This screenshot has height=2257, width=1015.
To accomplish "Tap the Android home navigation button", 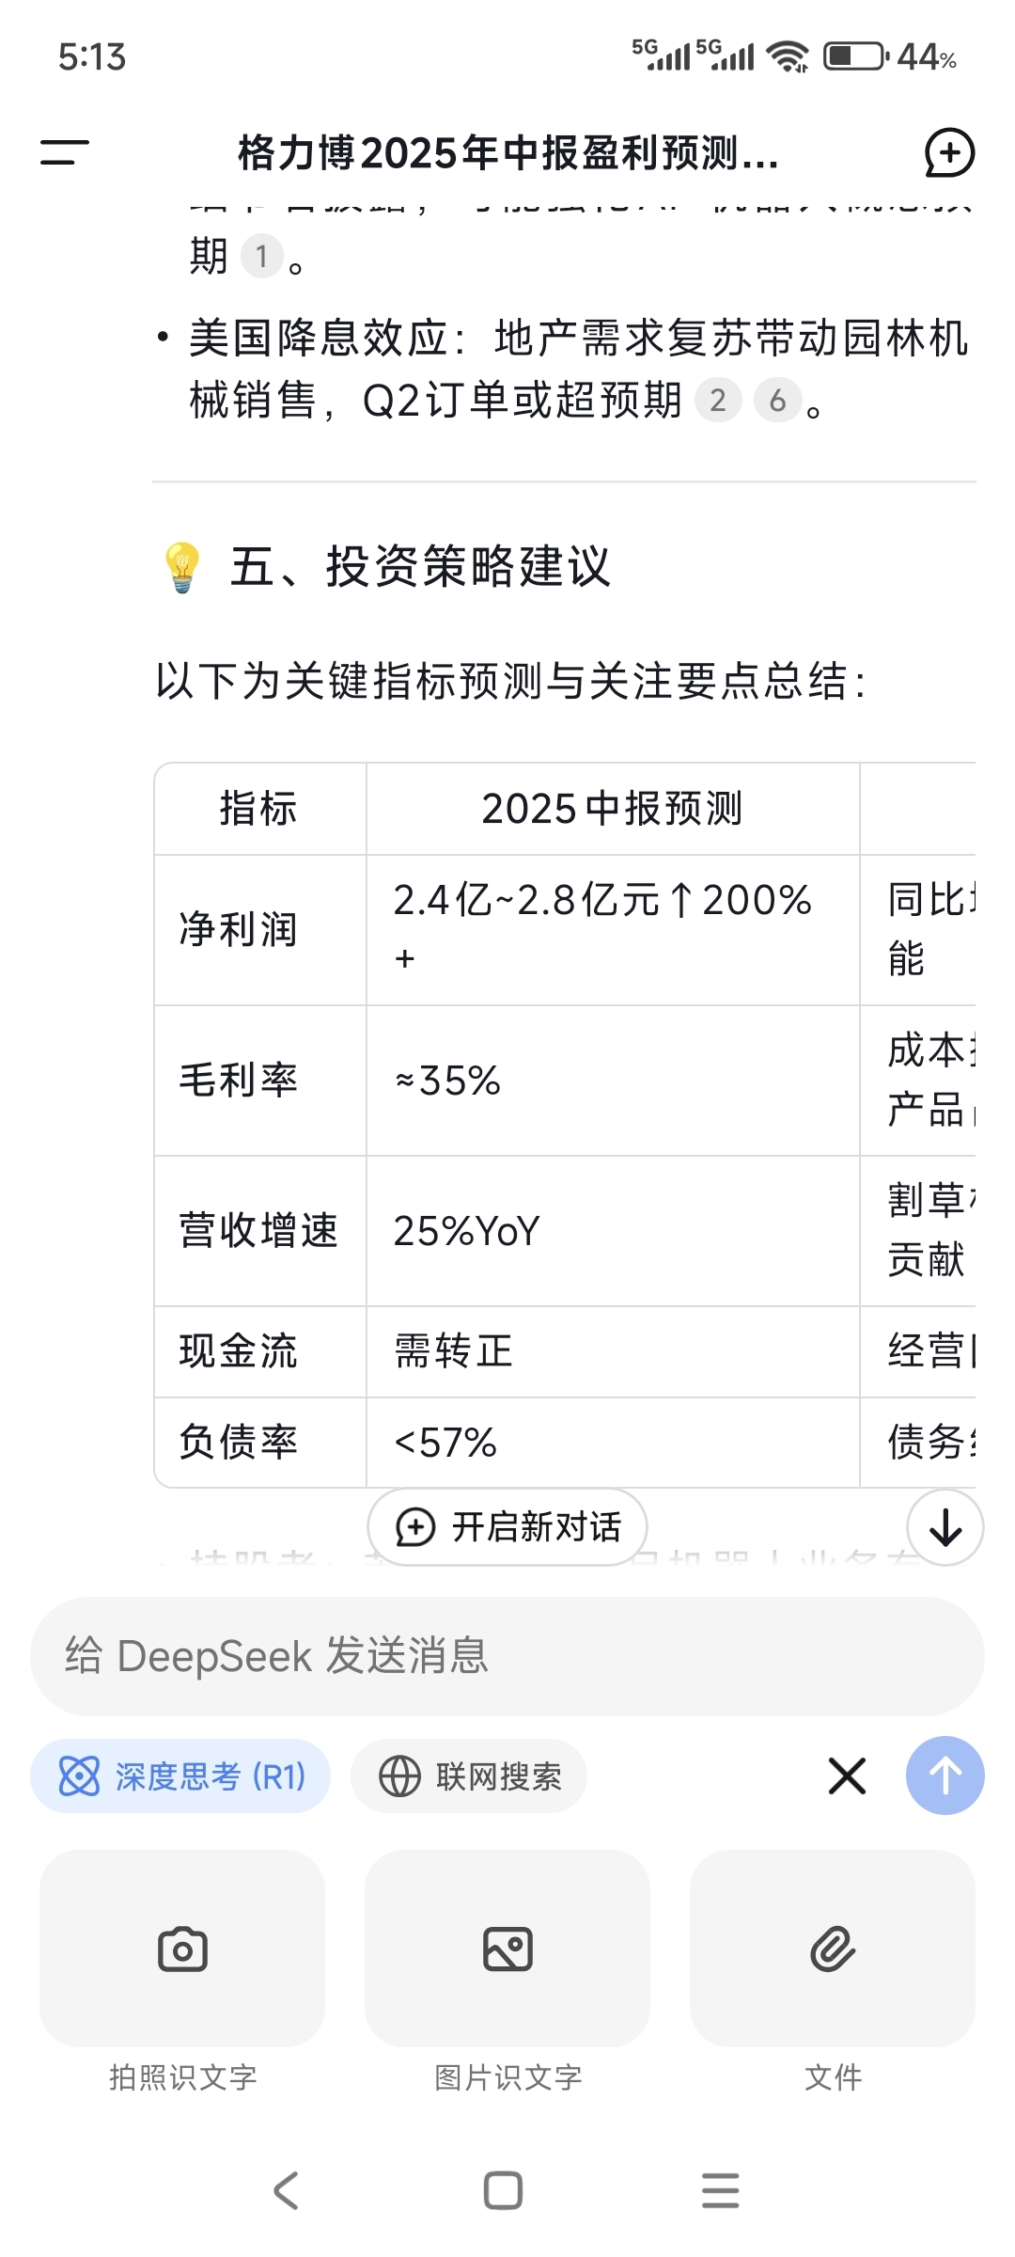I will (504, 2190).
